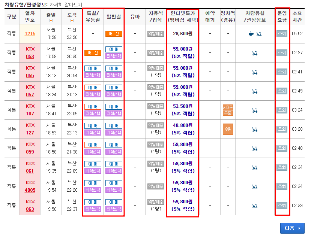This screenshot has height=240, width=311.
Task: Select the train number 1215 link
Action: tap(30, 33)
